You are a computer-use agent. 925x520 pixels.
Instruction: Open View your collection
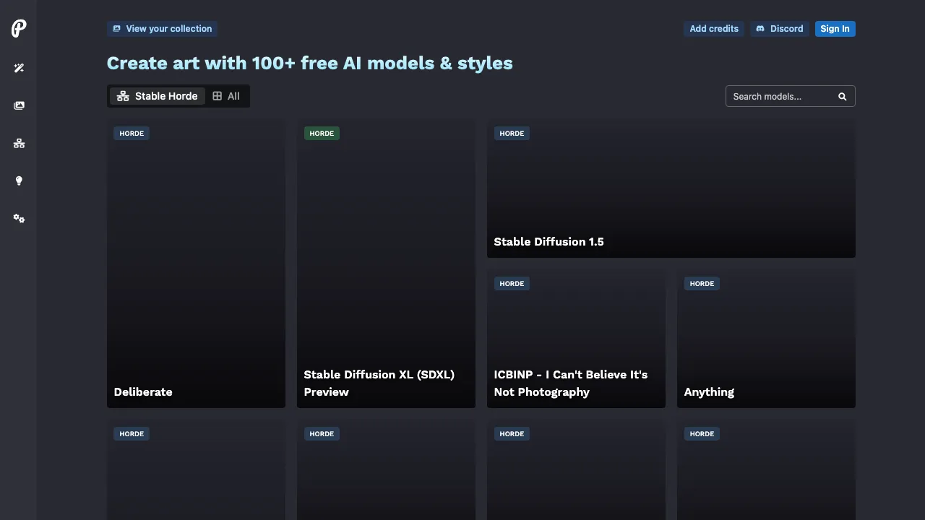(x=162, y=29)
